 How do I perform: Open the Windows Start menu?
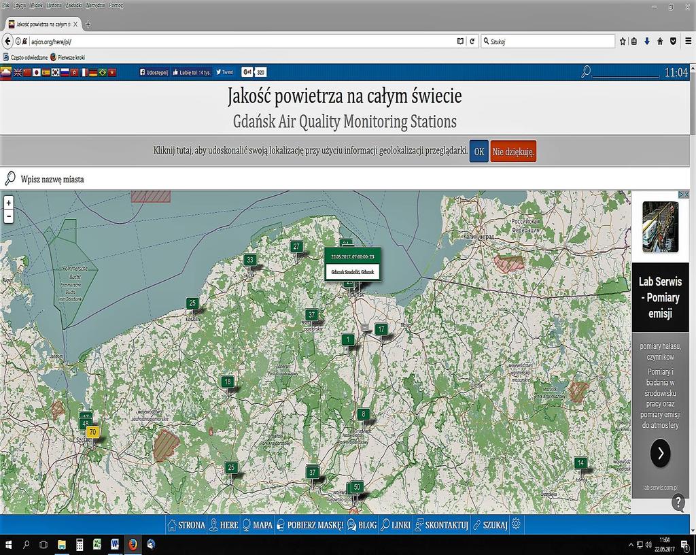pyautogui.click(x=9, y=545)
